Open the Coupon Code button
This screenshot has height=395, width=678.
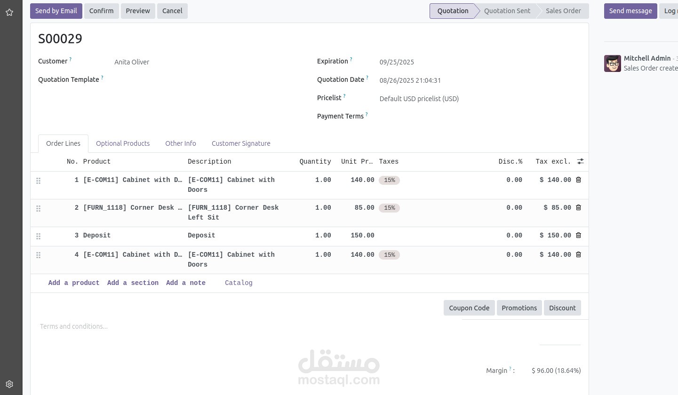[x=469, y=308]
